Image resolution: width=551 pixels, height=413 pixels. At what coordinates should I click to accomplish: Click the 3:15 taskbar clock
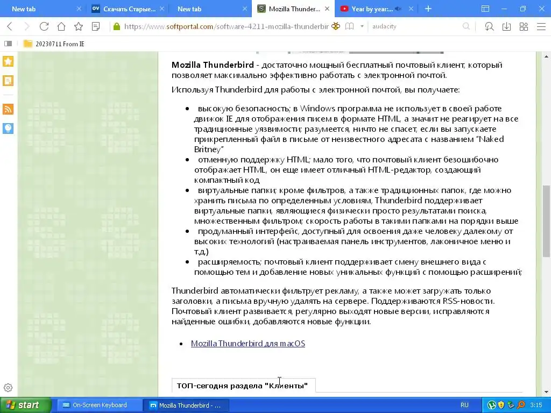click(x=536, y=405)
